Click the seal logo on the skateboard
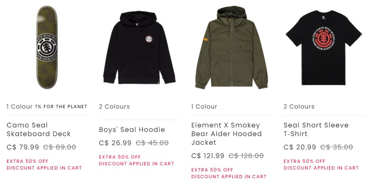The image size is (371, 188). (47, 48)
